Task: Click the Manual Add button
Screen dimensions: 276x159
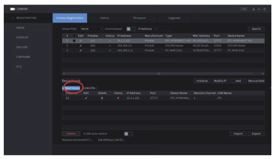Action: (x=256, y=81)
